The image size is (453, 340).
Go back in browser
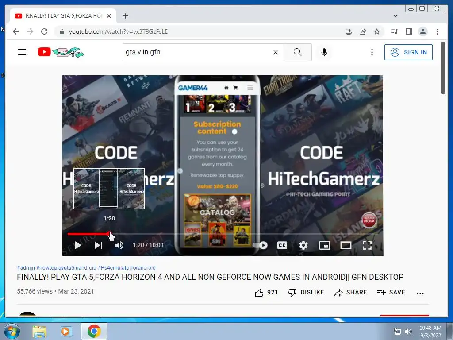tap(16, 31)
